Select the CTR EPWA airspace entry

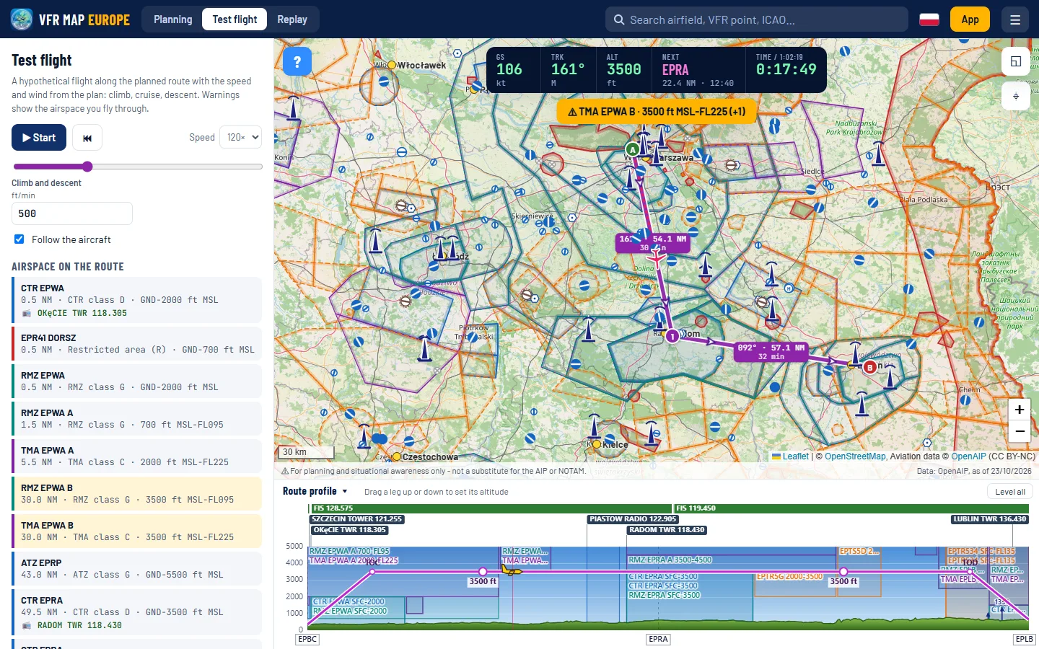pyautogui.click(x=137, y=300)
